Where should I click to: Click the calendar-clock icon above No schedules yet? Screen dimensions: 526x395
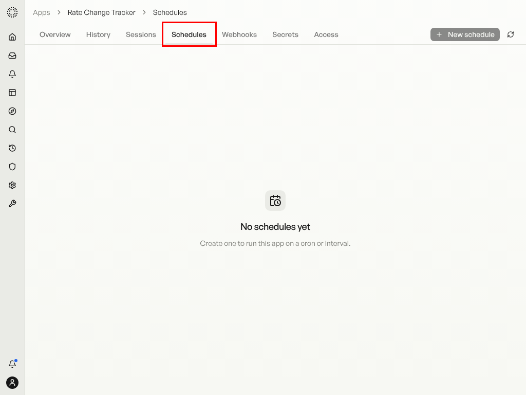coord(275,201)
